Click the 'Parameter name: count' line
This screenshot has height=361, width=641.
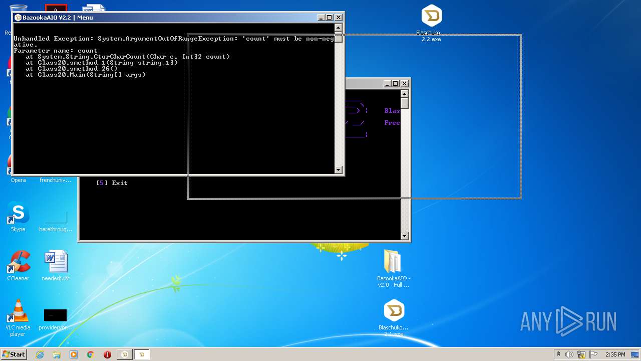click(x=56, y=51)
